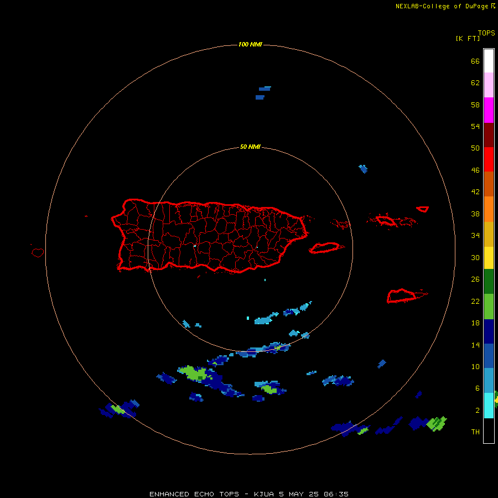Click the TOPS legend title
This screenshot has height=498, width=498.
486,33
